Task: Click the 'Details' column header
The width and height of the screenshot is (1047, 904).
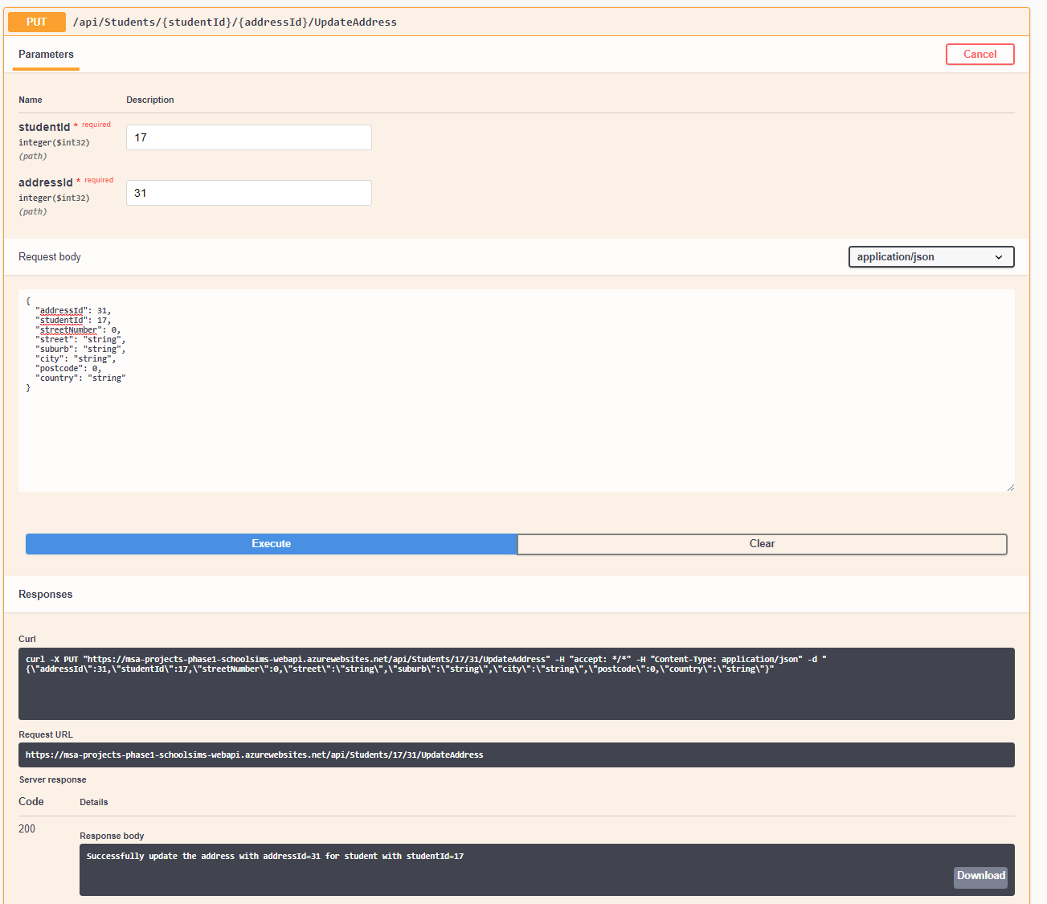Action: 94,802
